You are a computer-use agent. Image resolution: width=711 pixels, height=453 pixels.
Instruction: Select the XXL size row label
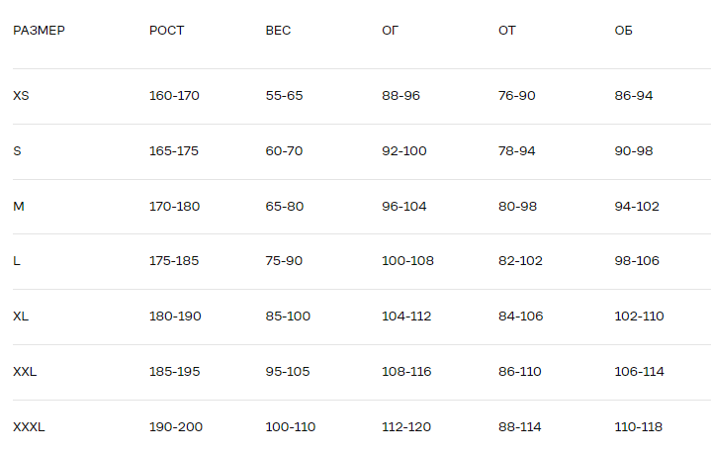point(25,372)
